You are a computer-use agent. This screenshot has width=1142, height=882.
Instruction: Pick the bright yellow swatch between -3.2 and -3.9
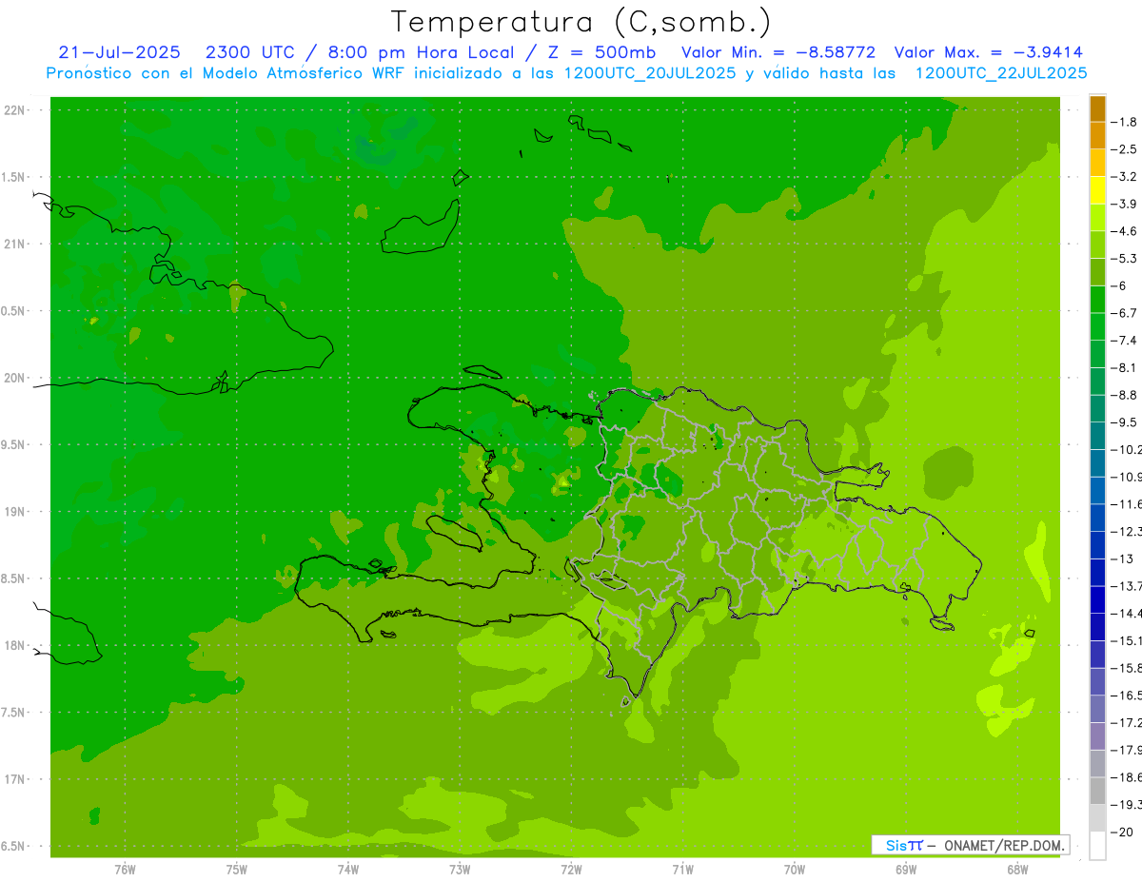click(x=1097, y=190)
